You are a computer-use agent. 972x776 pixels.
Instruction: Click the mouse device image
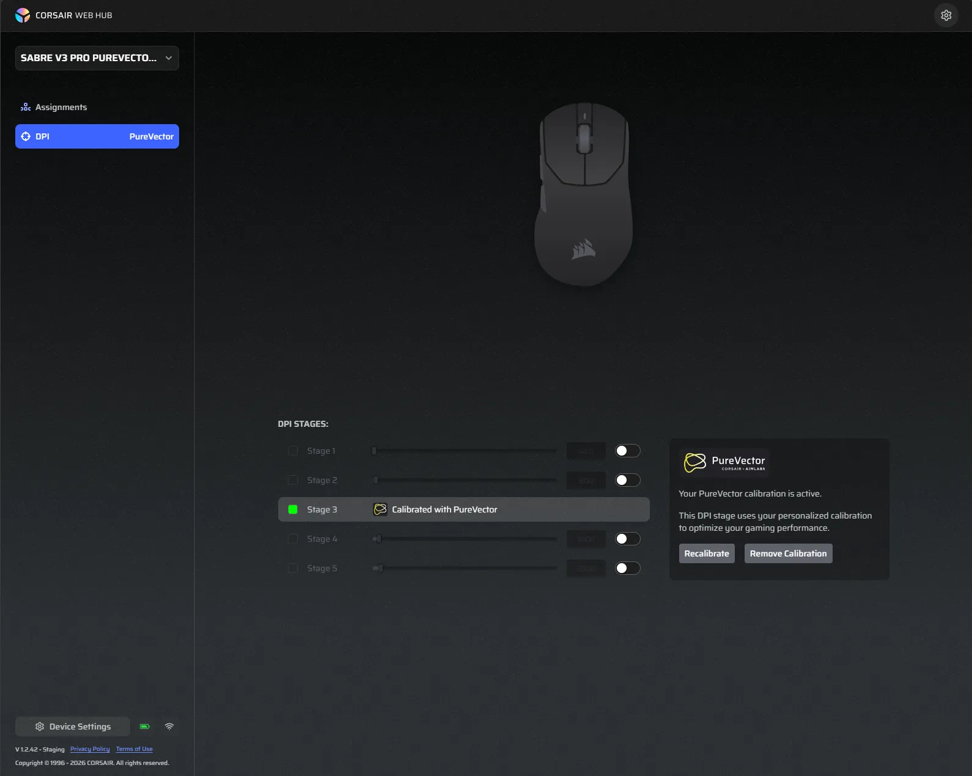click(584, 194)
